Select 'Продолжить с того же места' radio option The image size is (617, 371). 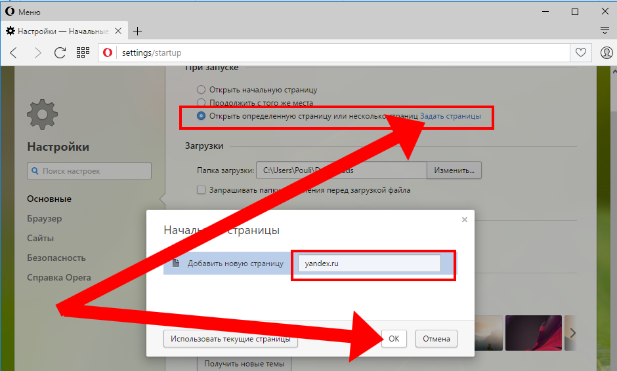(x=202, y=103)
